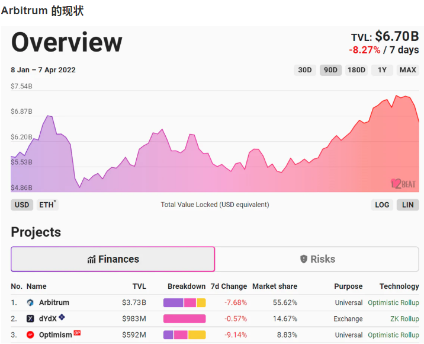Click the Purpose column header

[348, 286]
